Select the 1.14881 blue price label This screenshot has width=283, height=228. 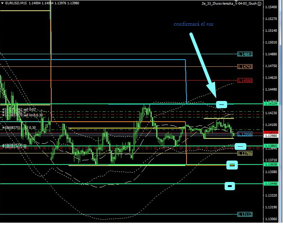(245, 54)
